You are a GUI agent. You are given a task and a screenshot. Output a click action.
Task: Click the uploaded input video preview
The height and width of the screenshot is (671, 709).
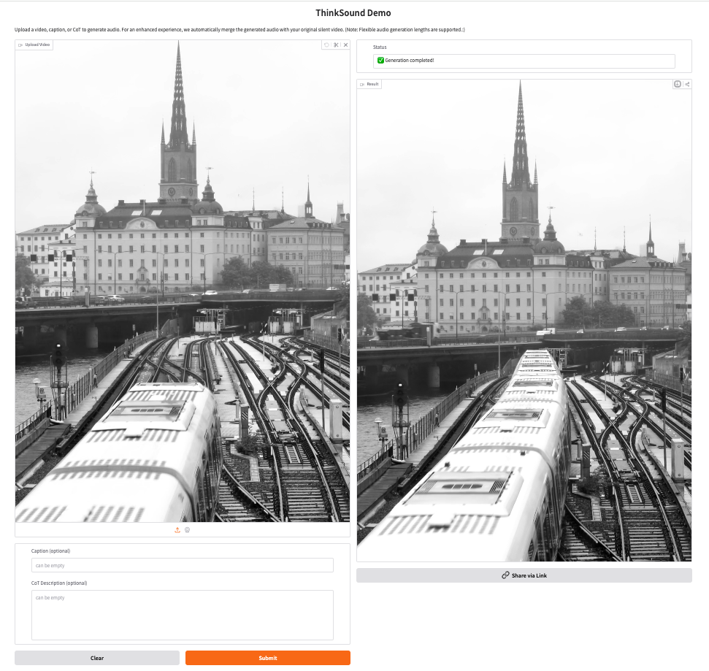point(182,285)
